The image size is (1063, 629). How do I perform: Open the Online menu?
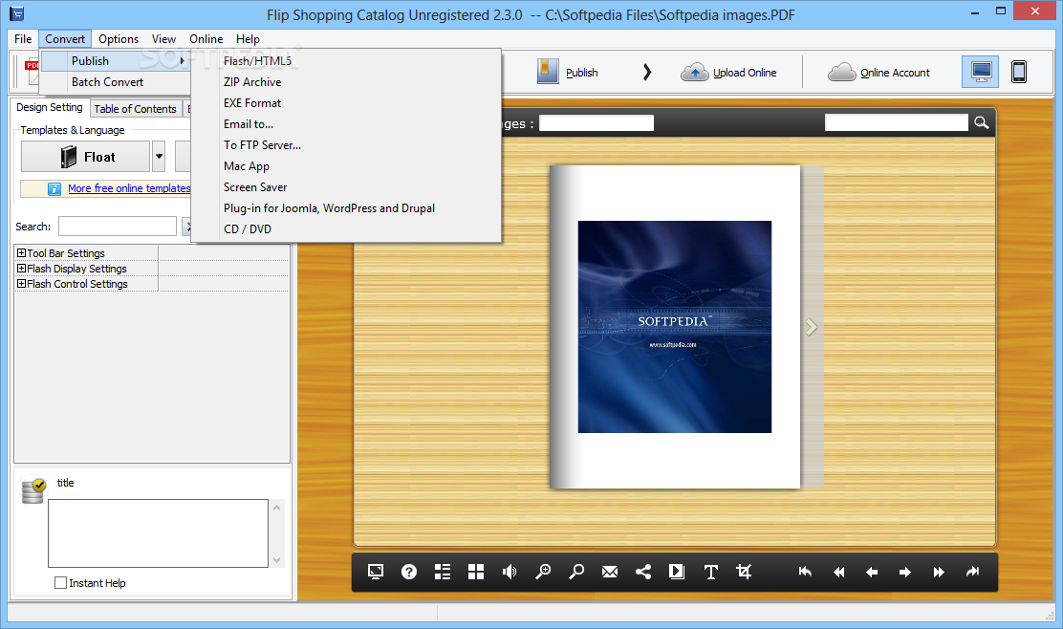[x=206, y=38]
